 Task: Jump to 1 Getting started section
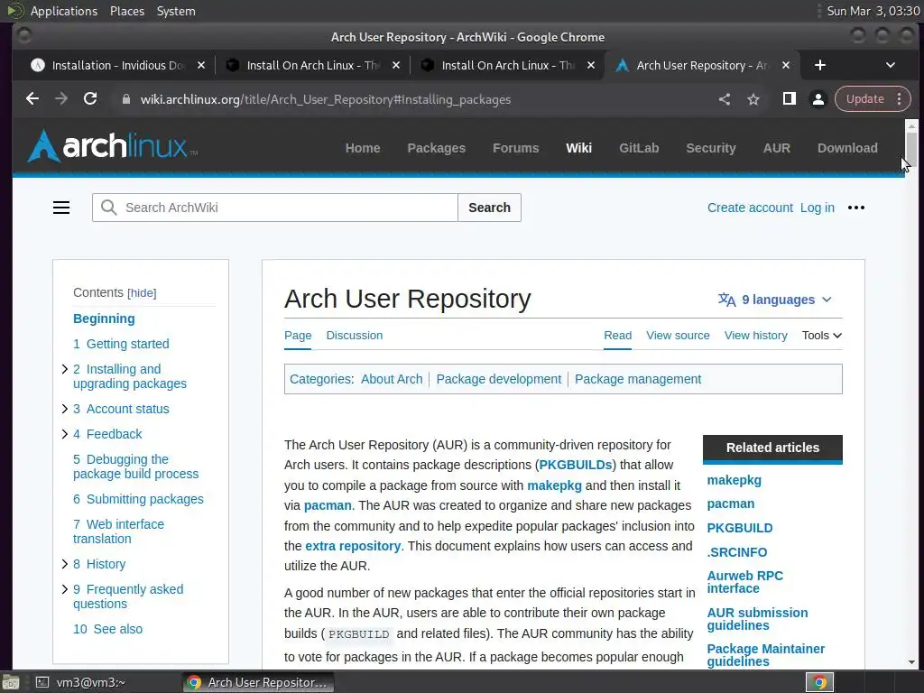[121, 344]
